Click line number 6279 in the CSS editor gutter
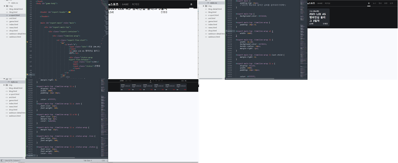Viewport: 398px width, 163px height. (x=30, y=156)
